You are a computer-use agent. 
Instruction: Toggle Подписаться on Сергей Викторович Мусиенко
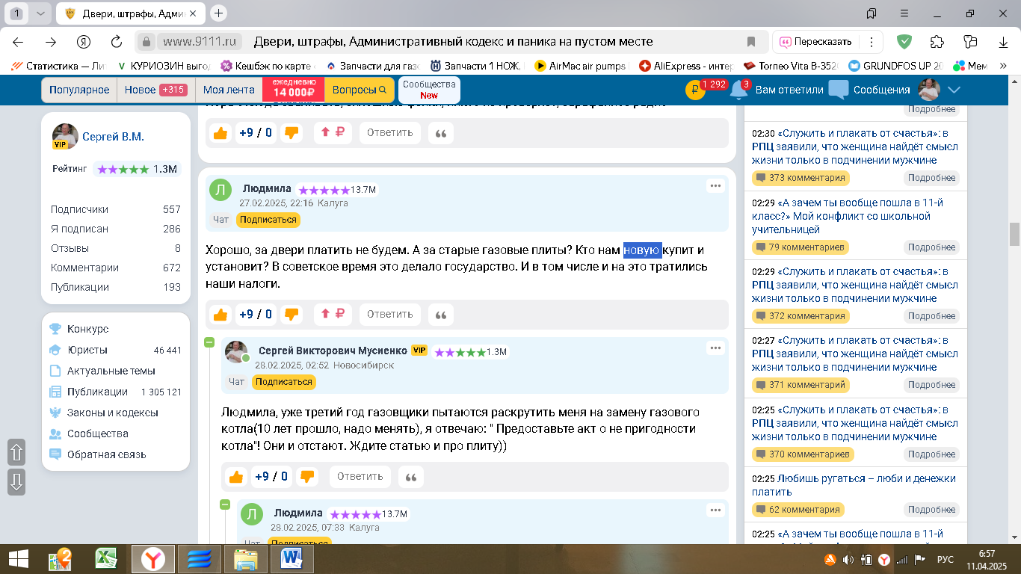point(284,381)
